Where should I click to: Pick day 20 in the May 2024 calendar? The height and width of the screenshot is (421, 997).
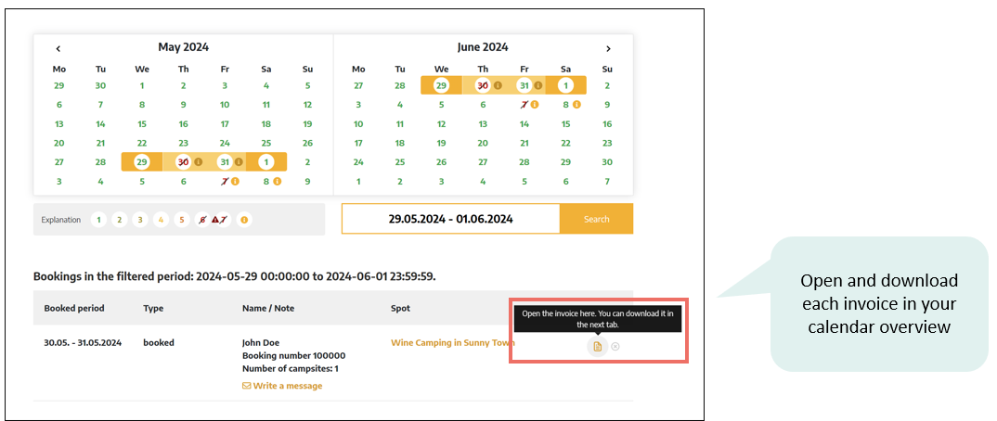click(x=59, y=143)
